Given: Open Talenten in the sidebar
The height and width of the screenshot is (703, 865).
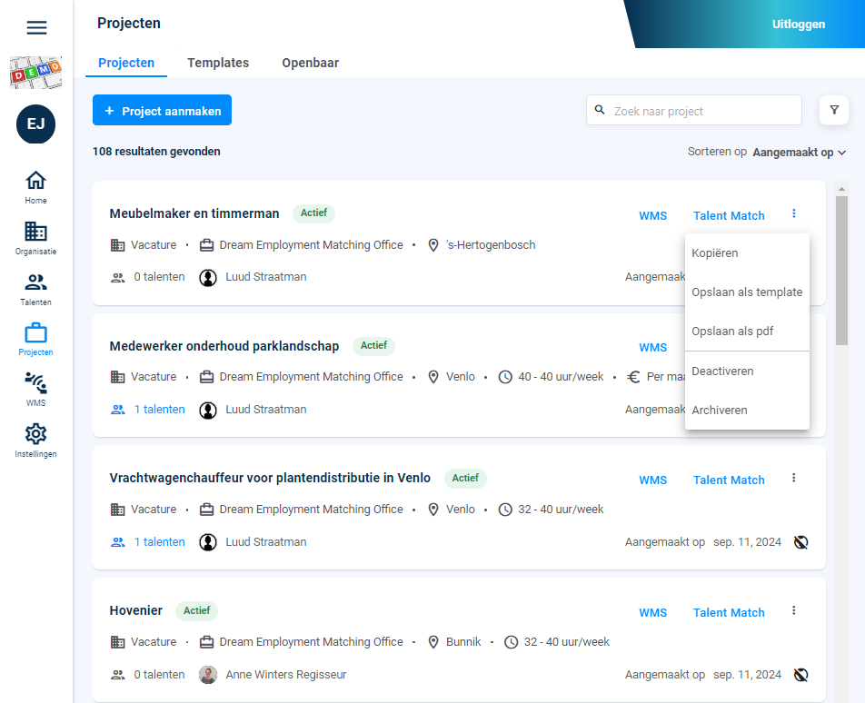Looking at the screenshot, I should pyautogui.click(x=35, y=290).
